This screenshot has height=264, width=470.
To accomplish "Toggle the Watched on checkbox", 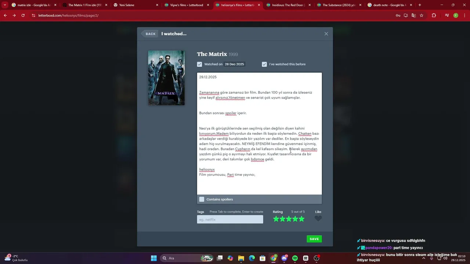I will pyautogui.click(x=199, y=64).
